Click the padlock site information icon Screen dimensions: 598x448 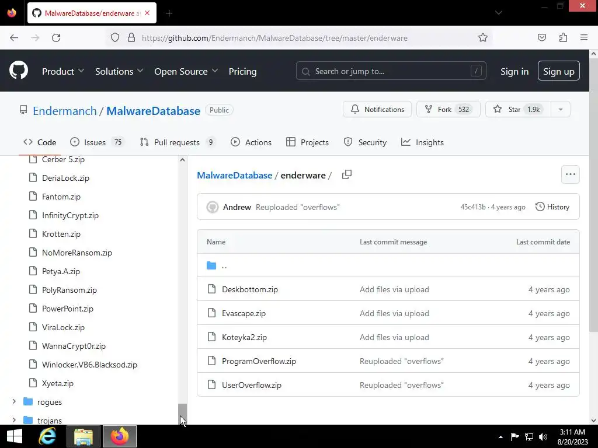[131, 38]
